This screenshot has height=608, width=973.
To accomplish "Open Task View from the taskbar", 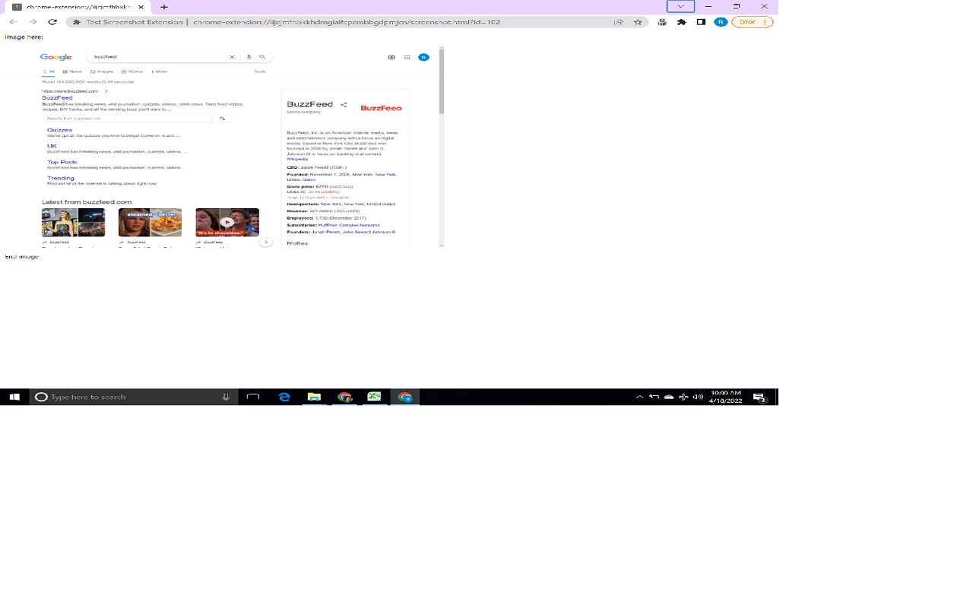I will tap(253, 397).
